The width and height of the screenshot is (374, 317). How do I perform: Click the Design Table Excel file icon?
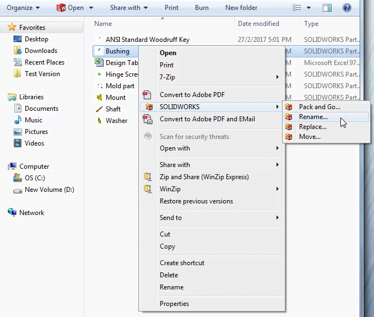click(x=99, y=62)
